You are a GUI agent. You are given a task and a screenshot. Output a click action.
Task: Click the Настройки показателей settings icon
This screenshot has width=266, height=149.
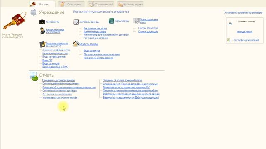229,40
